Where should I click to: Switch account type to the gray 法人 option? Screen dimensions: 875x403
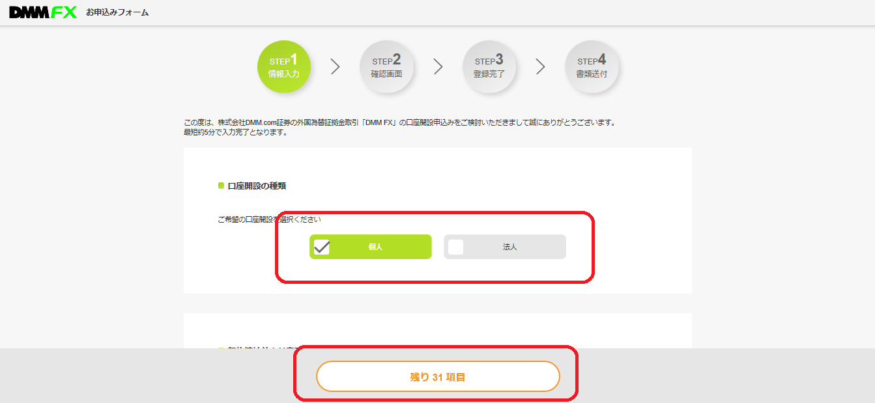pyautogui.click(x=505, y=247)
